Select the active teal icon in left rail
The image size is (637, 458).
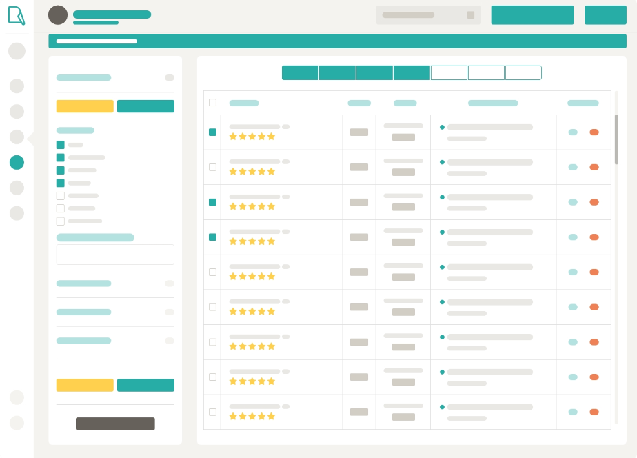(x=17, y=163)
